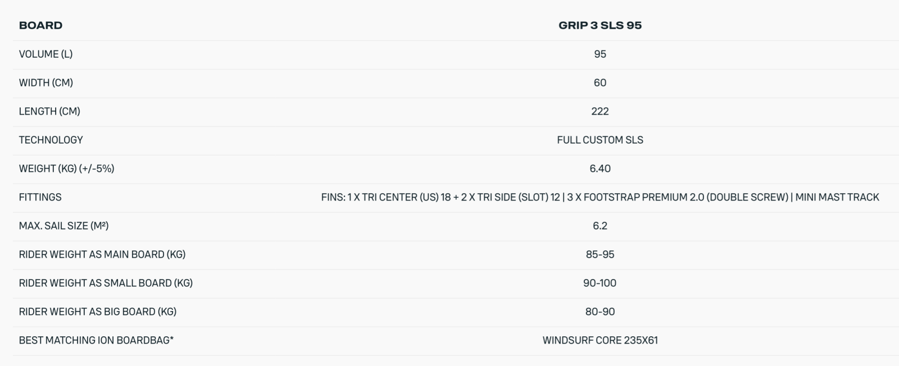Click the FITTINGS row label
This screenshot has width=899, height=366.
40,197
